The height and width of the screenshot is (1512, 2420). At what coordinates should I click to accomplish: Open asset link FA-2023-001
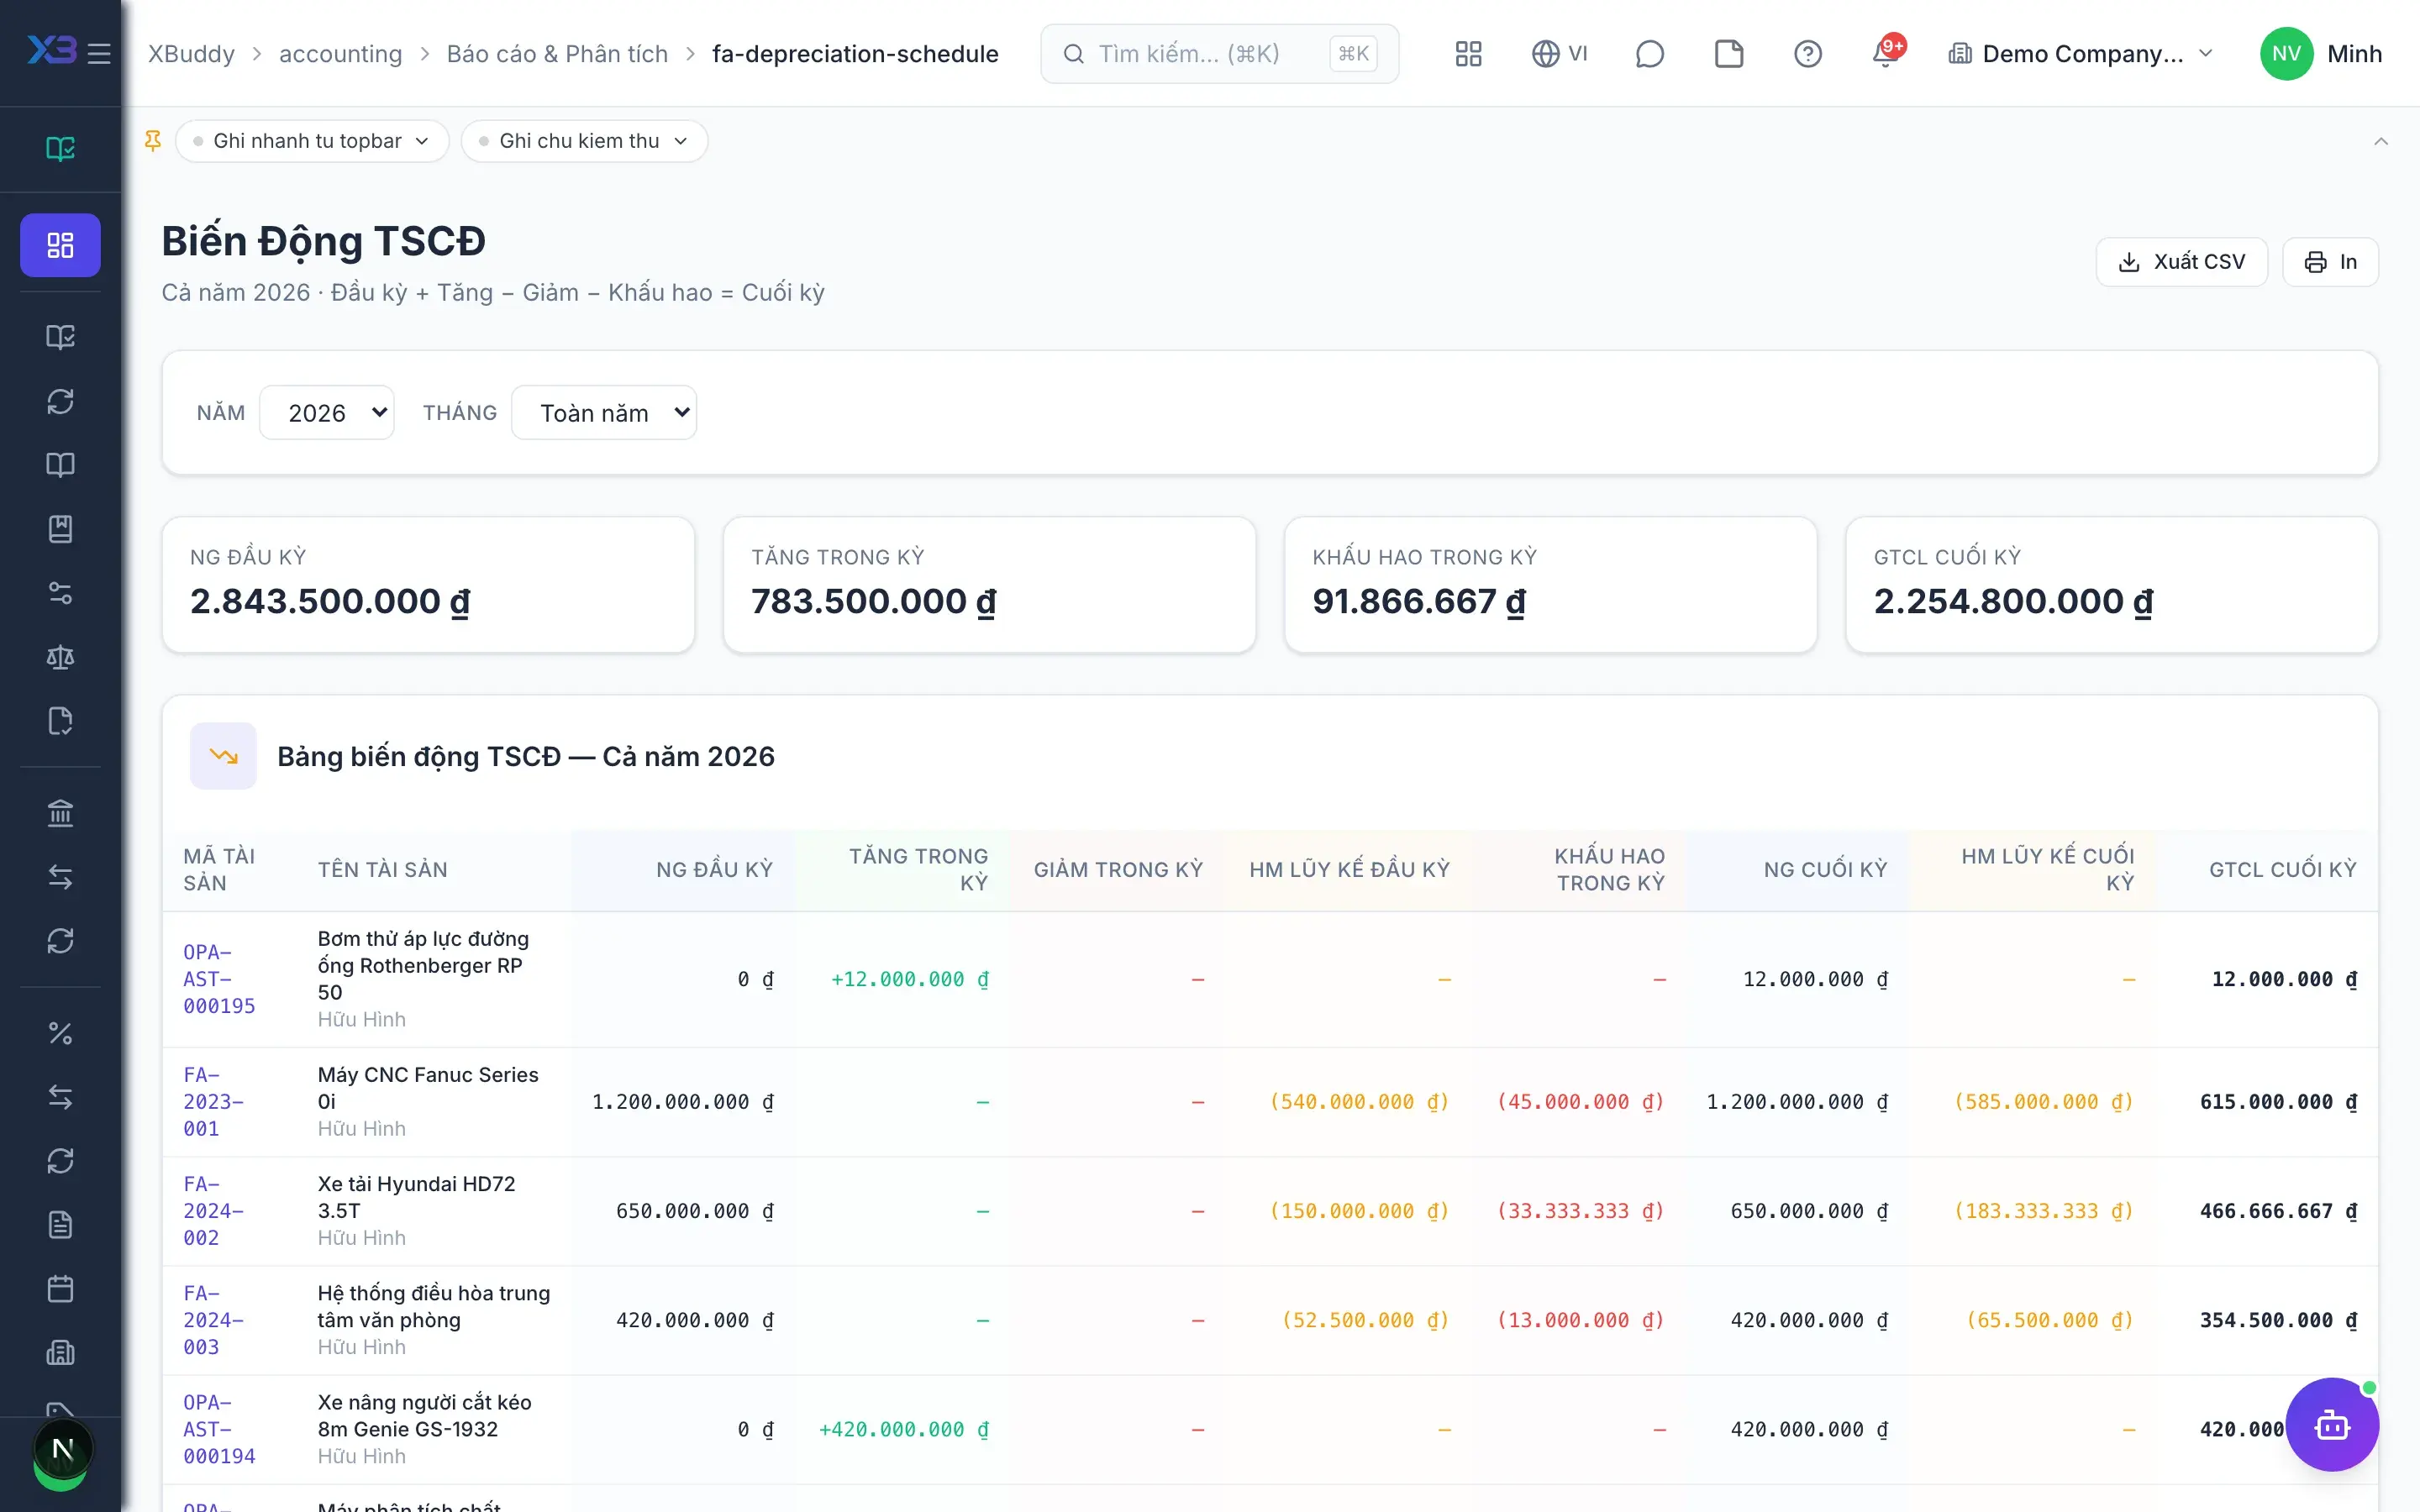(213, 1101)
